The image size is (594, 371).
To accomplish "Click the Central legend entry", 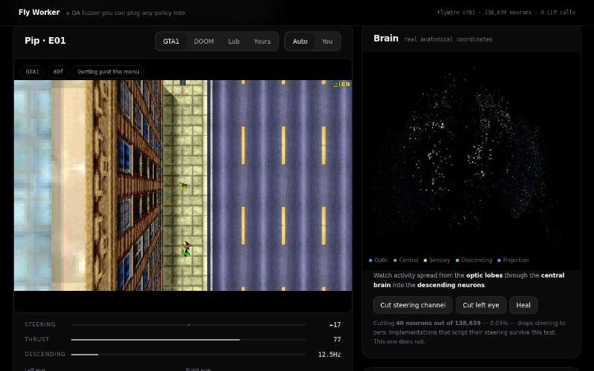I will (x=405, y=260).
